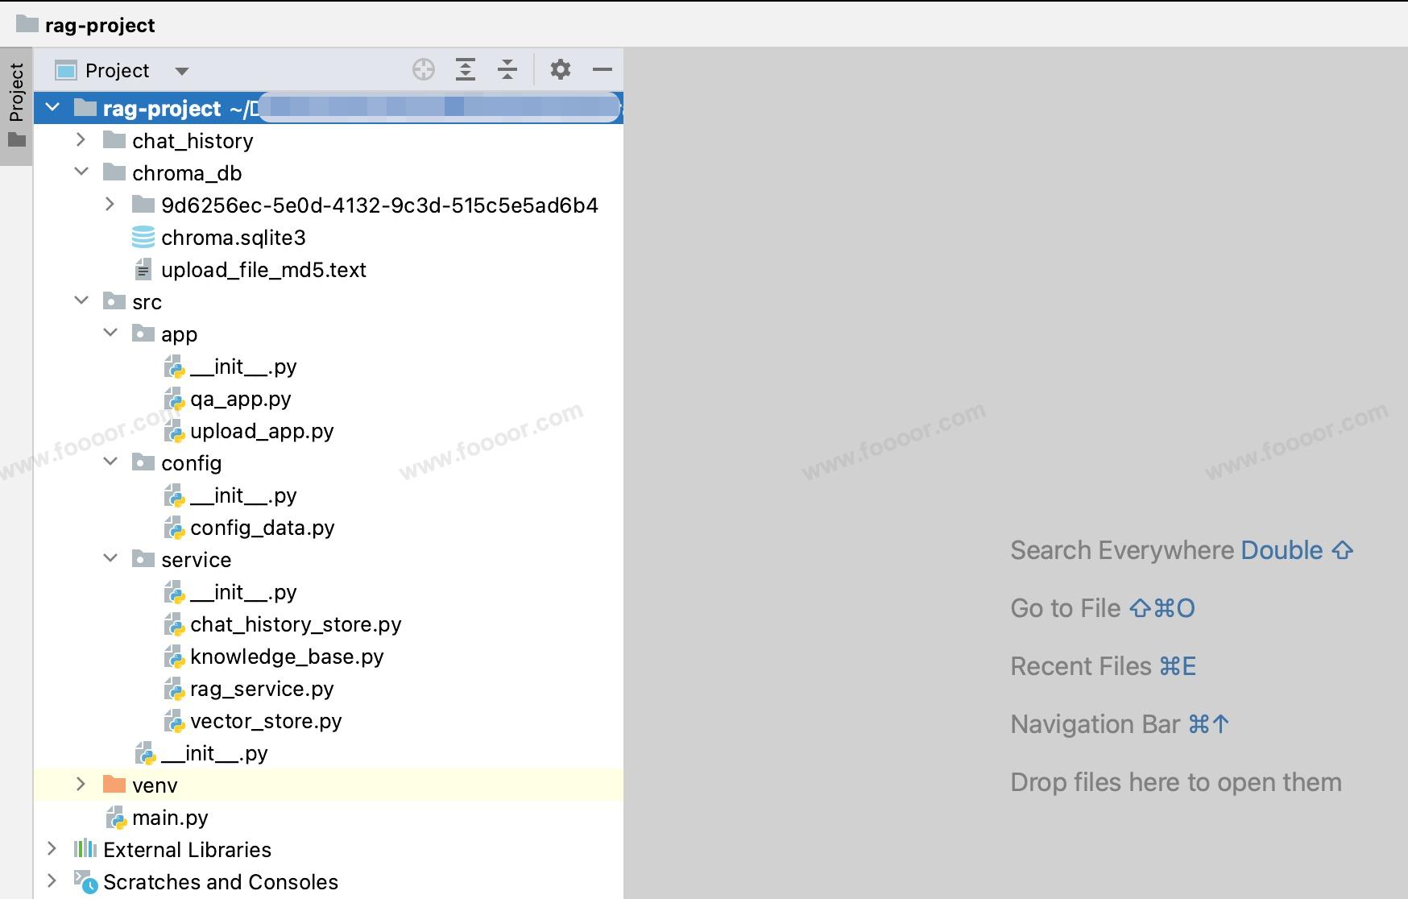The width and height of the screenshot is (1408, 899).
Task: Click the locate/select opened file crosshair icon
Action: click(x=423, y=70)
